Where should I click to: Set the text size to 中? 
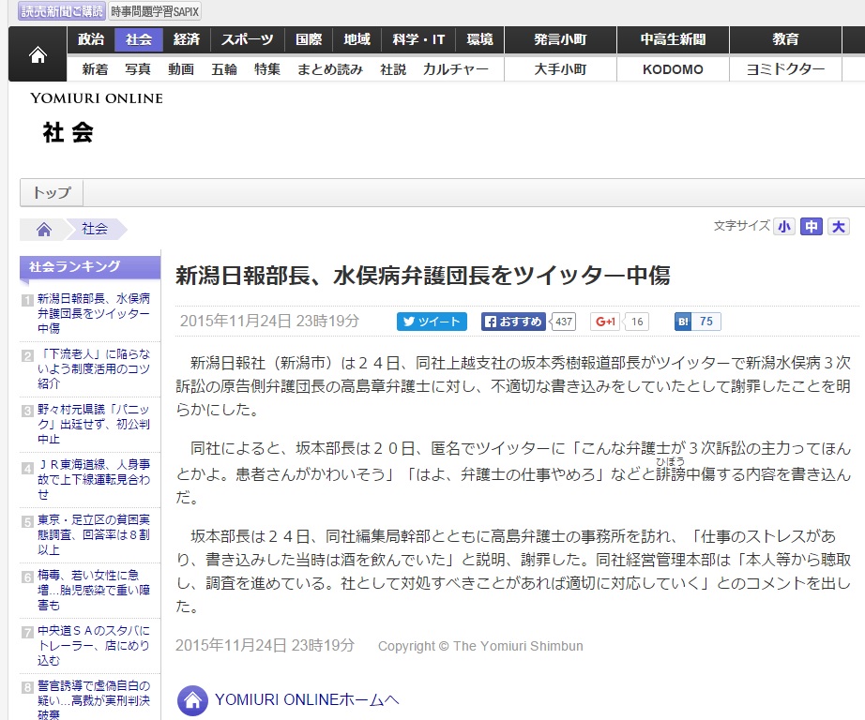[811, 227]
